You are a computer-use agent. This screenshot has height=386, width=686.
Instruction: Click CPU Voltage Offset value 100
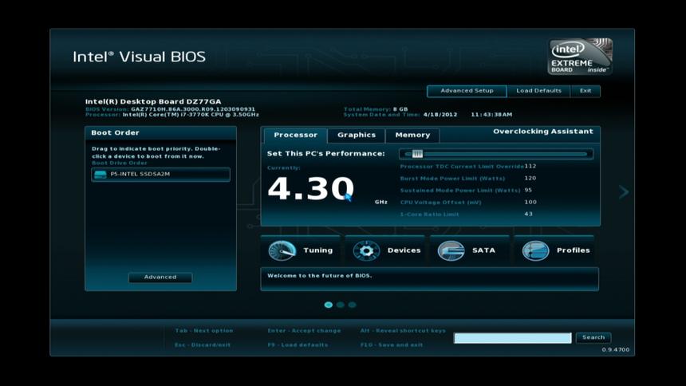point(530,203)
